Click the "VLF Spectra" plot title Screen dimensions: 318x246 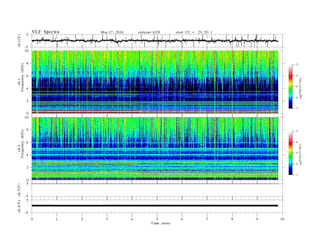tap(45, 32)
